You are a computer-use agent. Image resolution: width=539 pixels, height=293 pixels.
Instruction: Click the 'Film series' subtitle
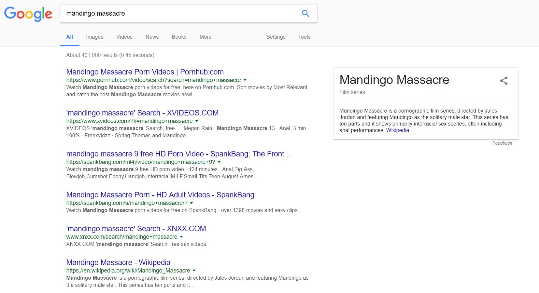352,92
